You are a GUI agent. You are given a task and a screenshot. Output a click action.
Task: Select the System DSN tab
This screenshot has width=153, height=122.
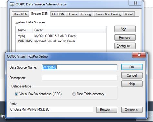[x=40, y=14]
